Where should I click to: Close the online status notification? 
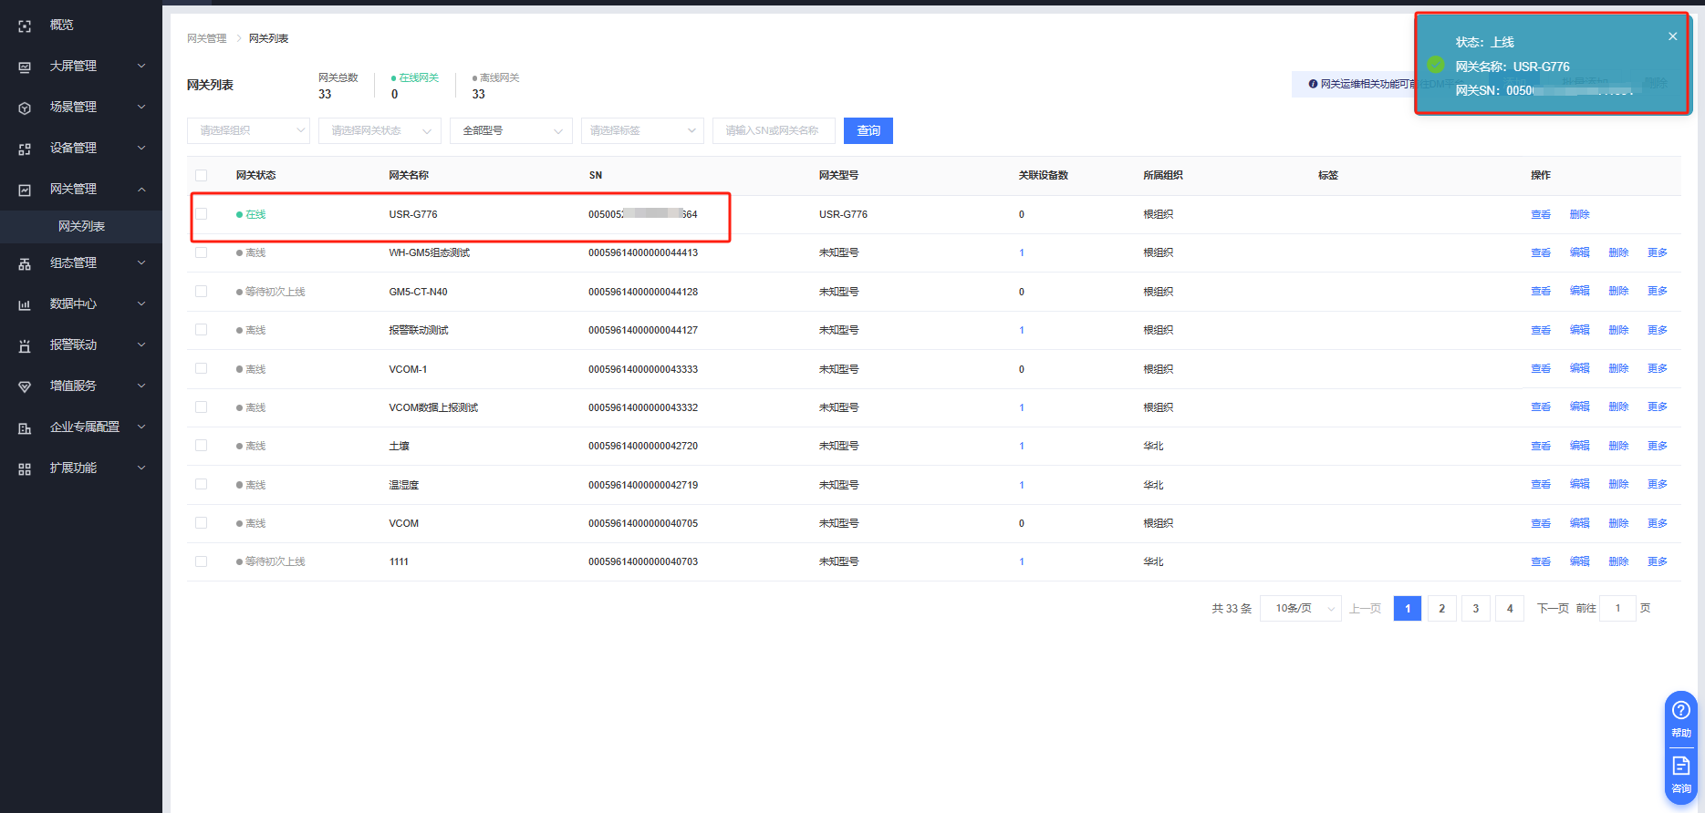1672,36
